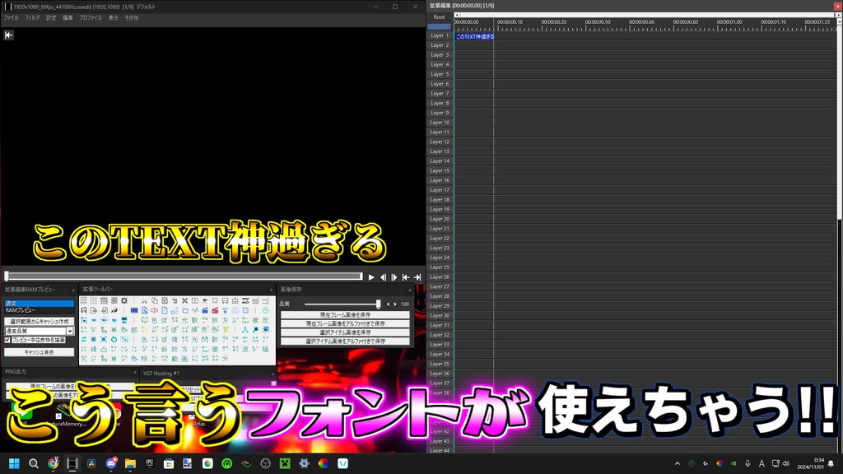843x474 pixels.
Task: Toggle visibility of Layer 5
Action: click(x=440, y=74)
